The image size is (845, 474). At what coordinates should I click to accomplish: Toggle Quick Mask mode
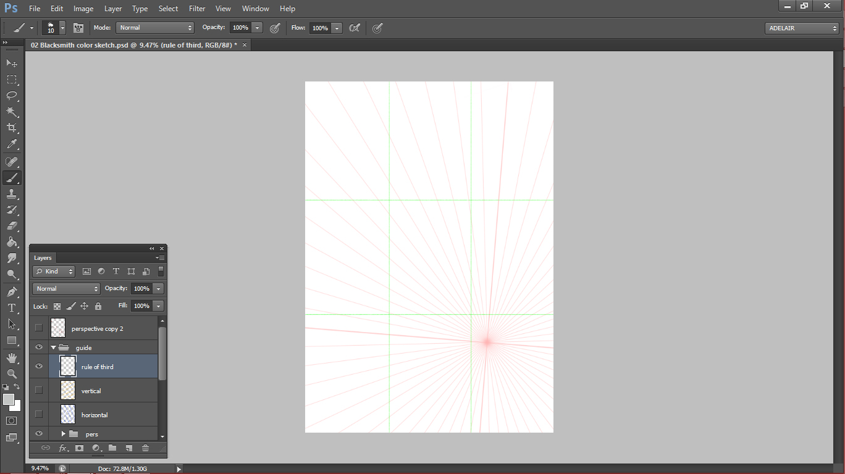click(x=12, y=421)
